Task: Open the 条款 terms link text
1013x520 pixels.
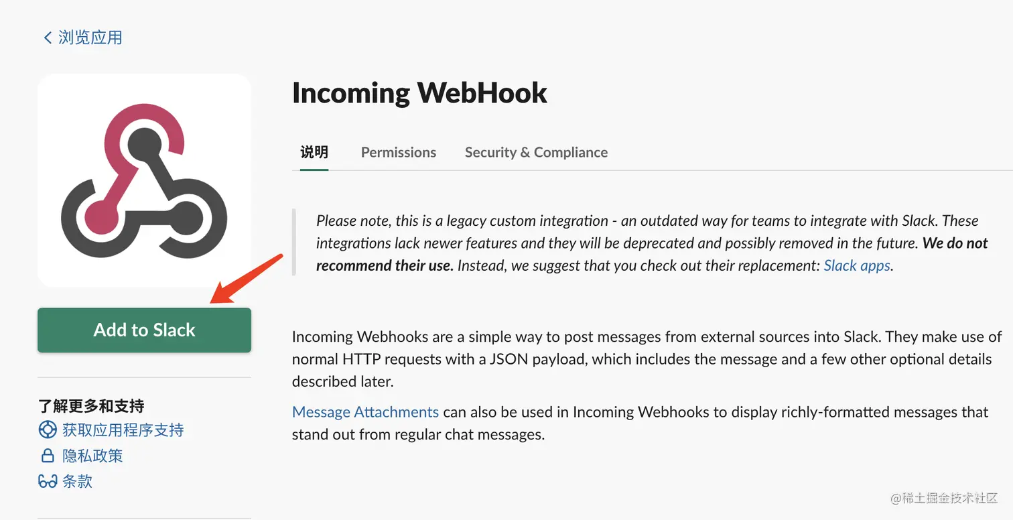Action: coord(77,481)
